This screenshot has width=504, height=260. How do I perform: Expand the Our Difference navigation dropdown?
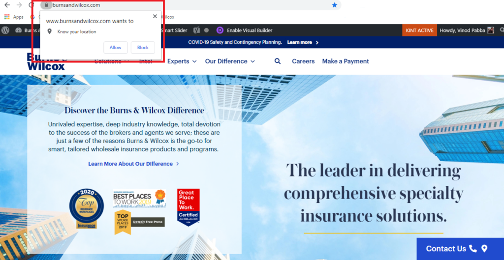tap(230, 61)
